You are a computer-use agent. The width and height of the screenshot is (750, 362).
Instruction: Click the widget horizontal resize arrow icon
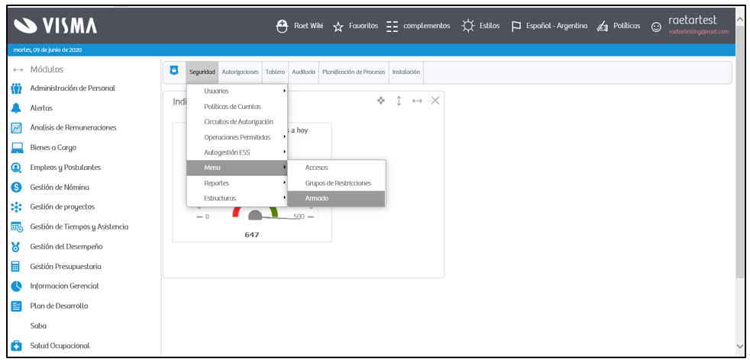[417, 101]
